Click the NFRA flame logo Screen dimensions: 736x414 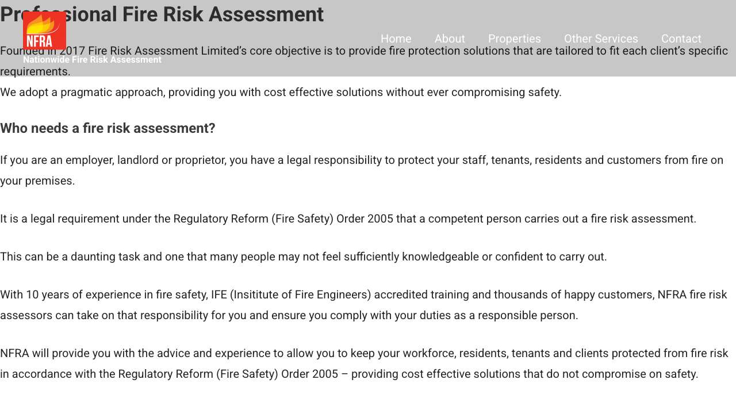[44, 30]
